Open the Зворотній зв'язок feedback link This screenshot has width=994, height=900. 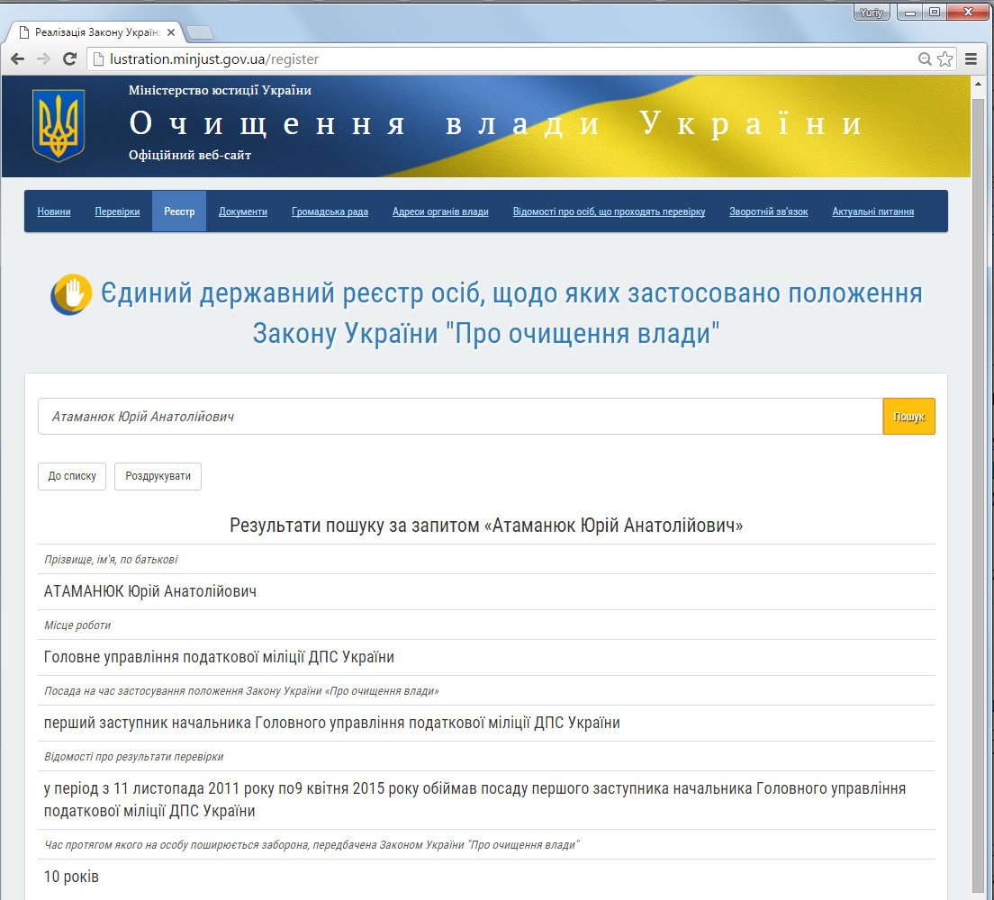coord(768,211)
